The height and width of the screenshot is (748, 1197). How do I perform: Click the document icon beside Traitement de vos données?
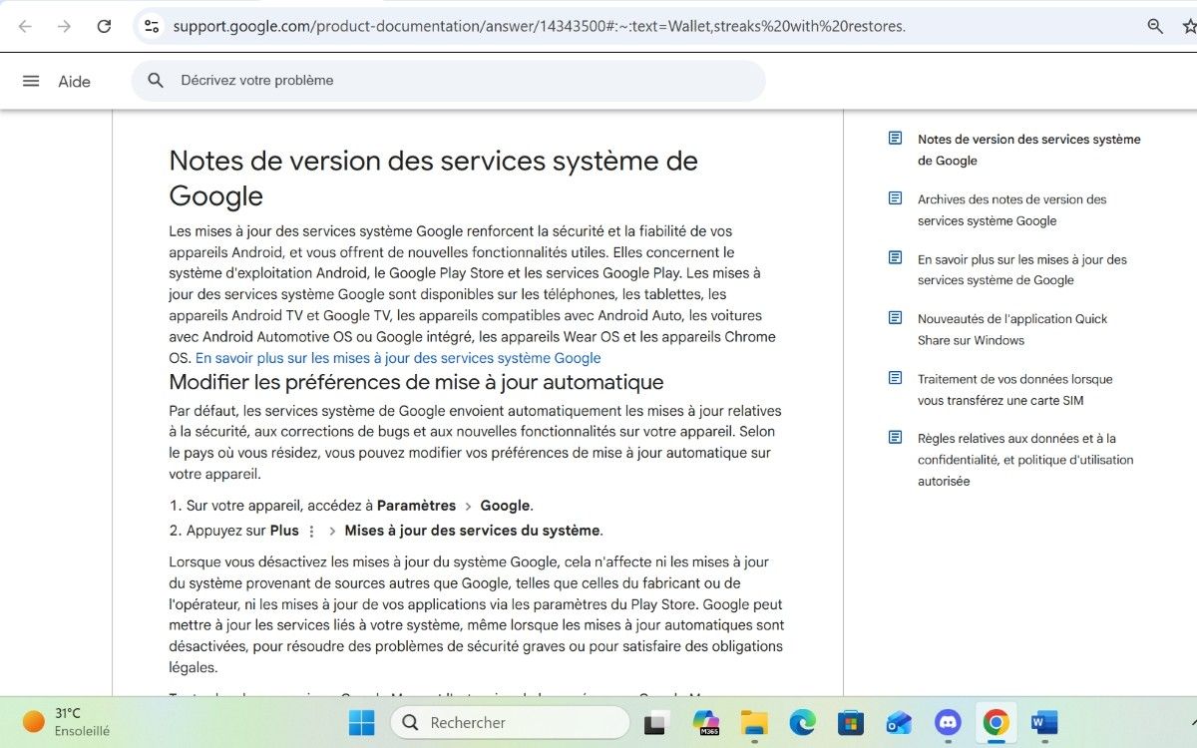tap(896, 378)
